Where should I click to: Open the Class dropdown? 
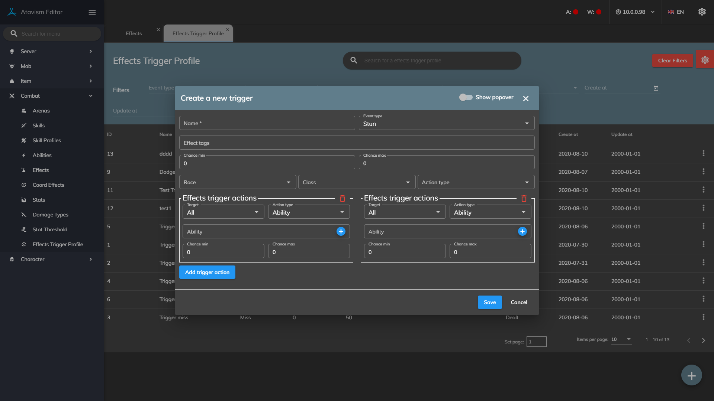[x=356, y=182]
